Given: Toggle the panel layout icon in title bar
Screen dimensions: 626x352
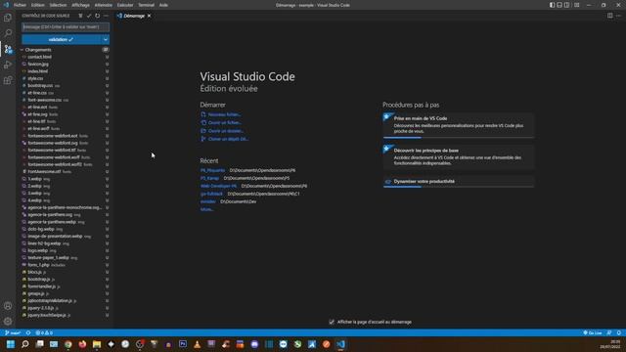Looking at the screenshot, I should (559, 5).
